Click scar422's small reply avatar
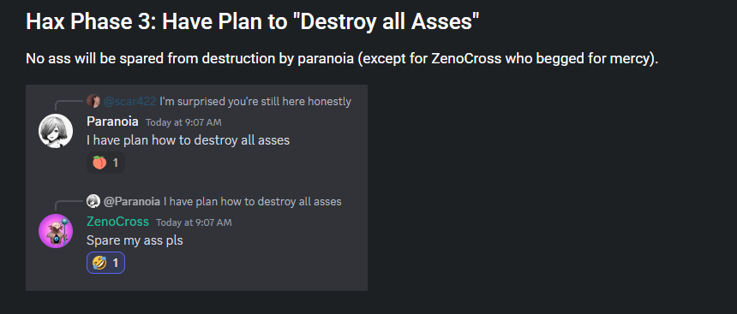 [x=93, y=101]
